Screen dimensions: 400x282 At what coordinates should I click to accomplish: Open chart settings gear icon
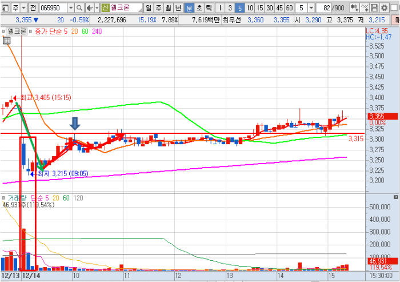tap(384, 8)
